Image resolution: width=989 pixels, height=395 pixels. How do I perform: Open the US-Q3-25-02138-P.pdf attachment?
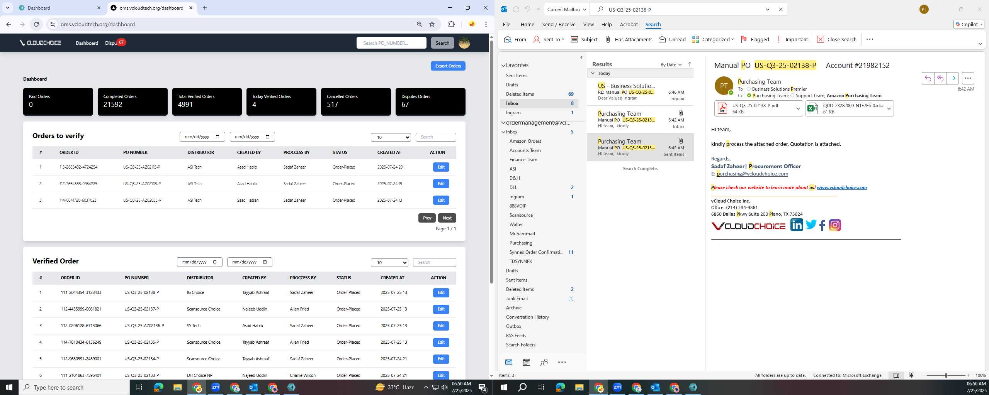point(754,108)
